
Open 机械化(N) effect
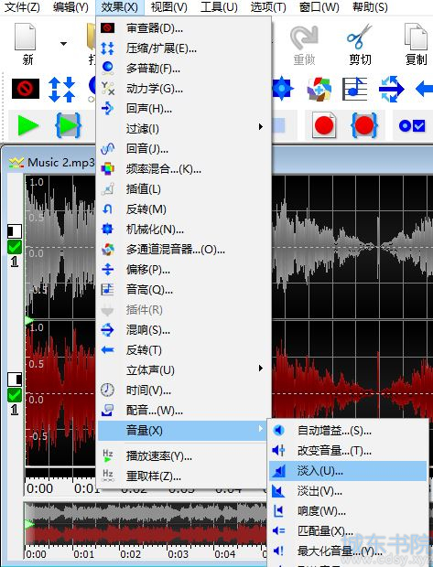184,230
